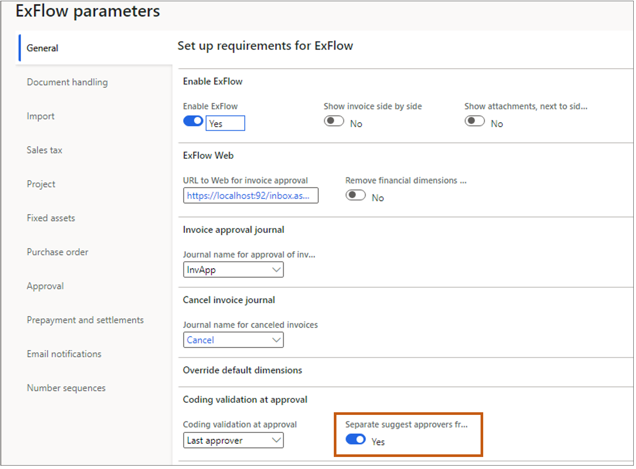The image size is (636, 469).
Task: Click 'Set up requirements for ExFlow' heading
Action: click(x=265, y=46)
